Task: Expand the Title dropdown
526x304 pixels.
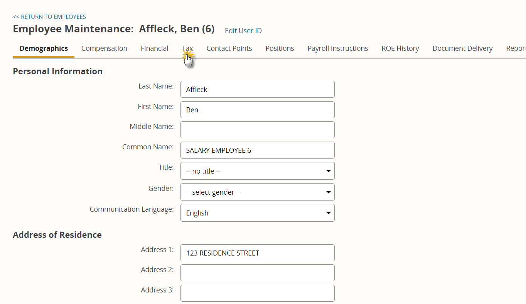Action: click(257, 171)
